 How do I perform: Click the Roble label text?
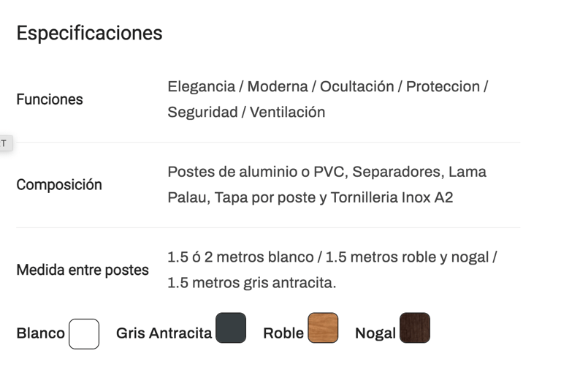283,333
